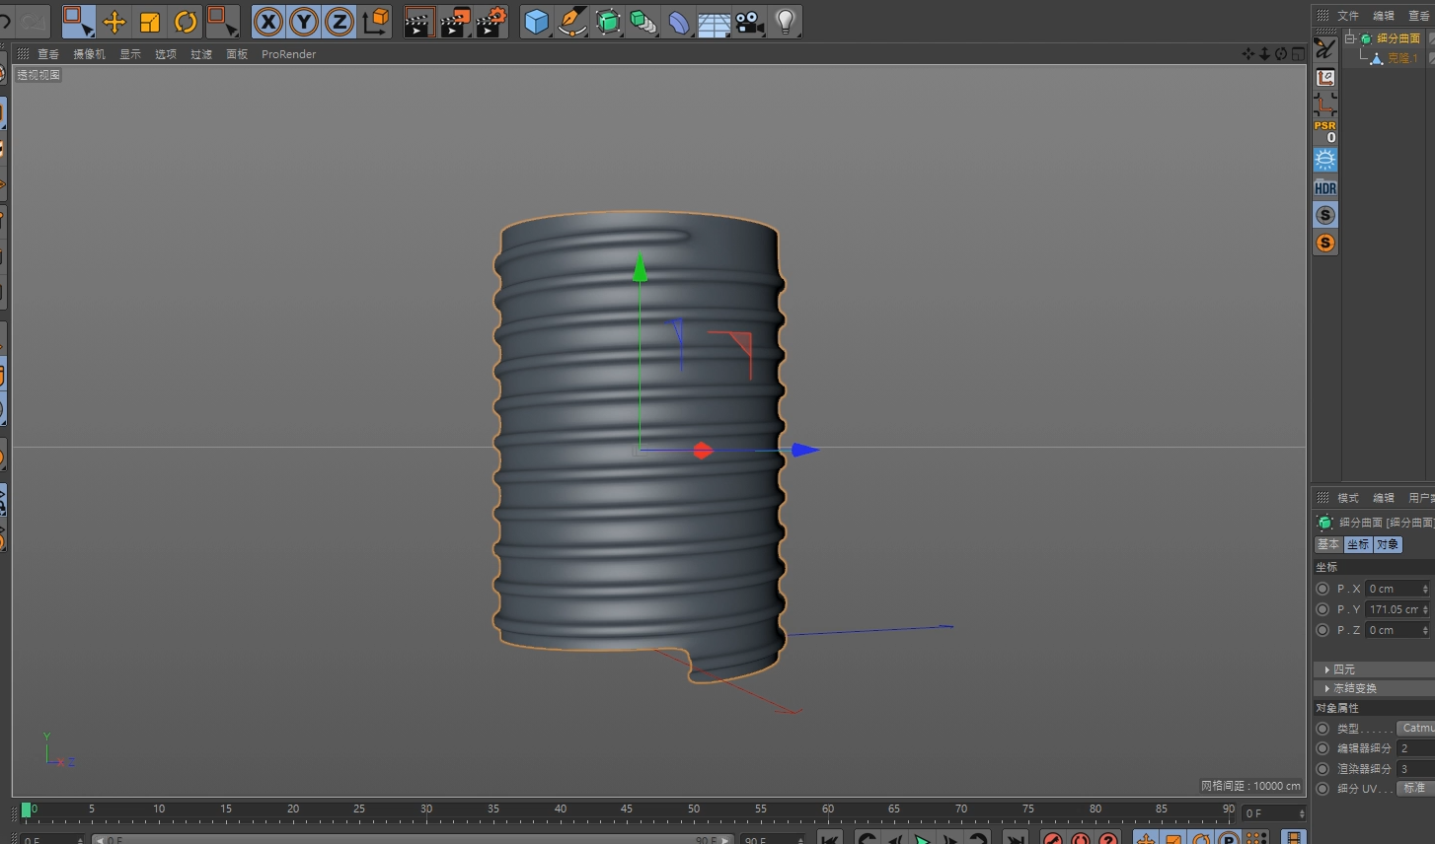1435x844 pixels.
Task: Open the viewport 查看 menu
Action: coord(48,54)
